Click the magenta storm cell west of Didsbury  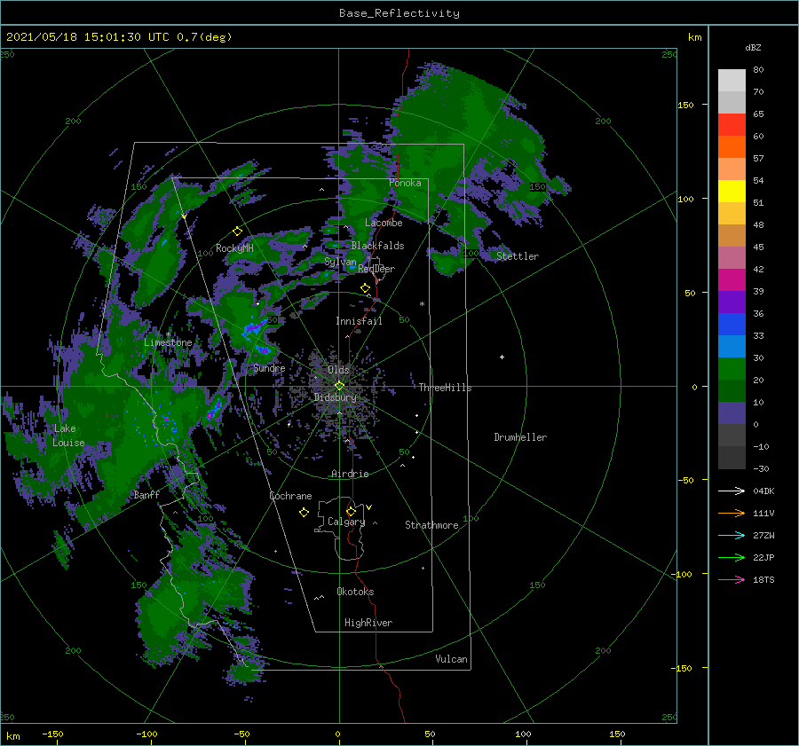[215, 409]
